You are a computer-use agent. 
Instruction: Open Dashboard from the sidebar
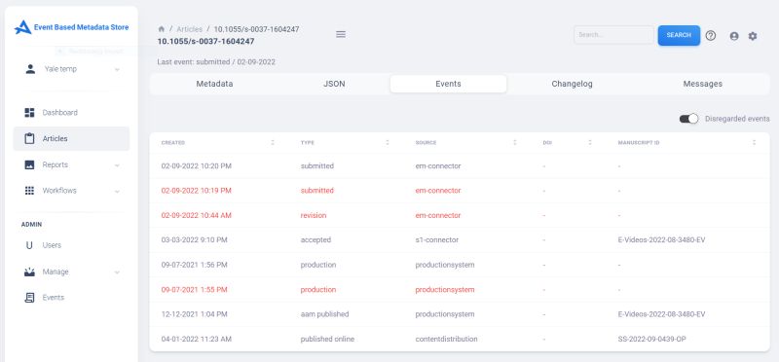click(x=71, y=113)
